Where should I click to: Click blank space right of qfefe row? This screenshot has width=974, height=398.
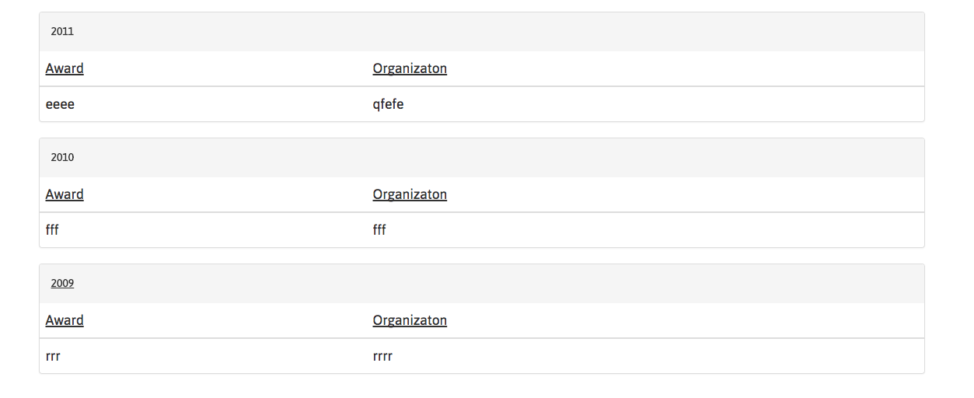661,104
